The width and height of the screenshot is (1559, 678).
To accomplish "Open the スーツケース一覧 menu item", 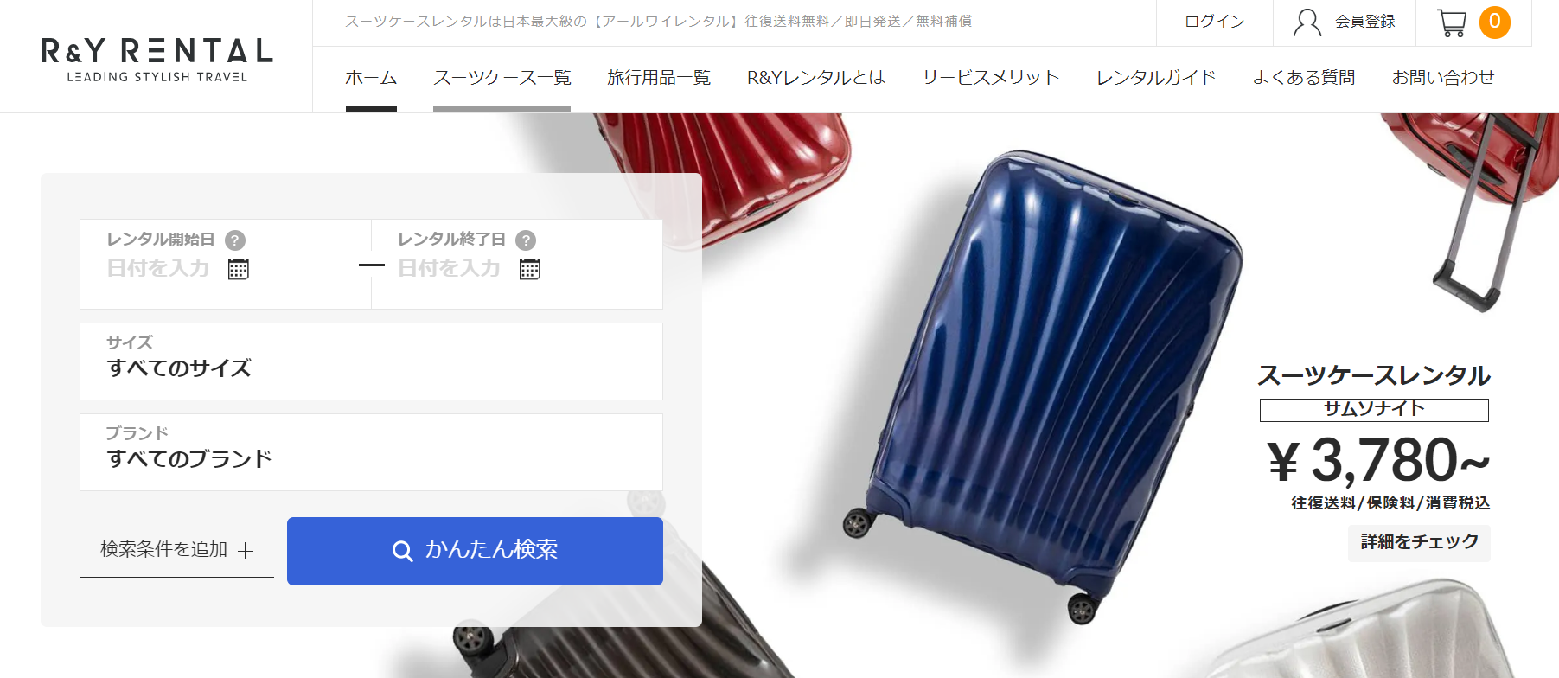I will pos(502,78).
